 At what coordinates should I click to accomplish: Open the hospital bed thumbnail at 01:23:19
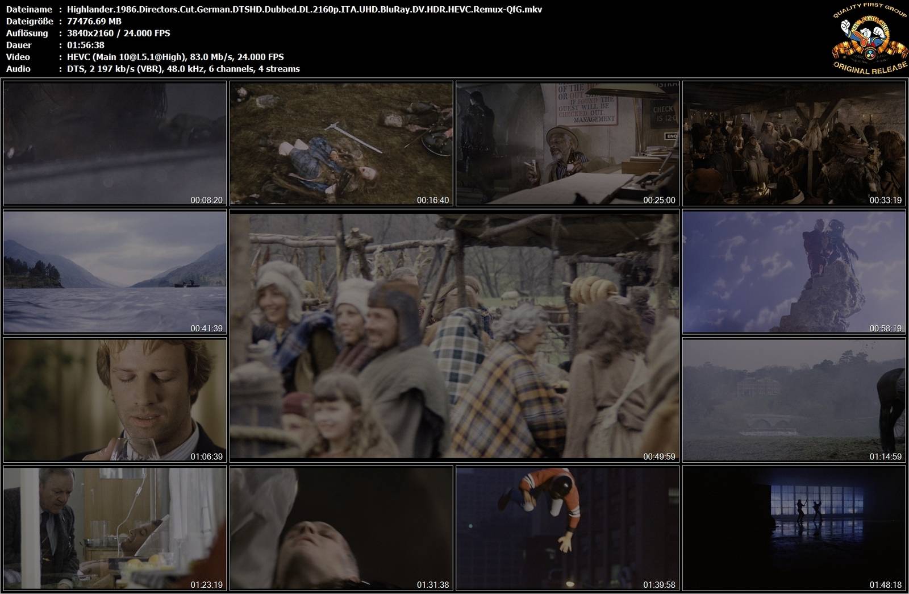[115, 529]
